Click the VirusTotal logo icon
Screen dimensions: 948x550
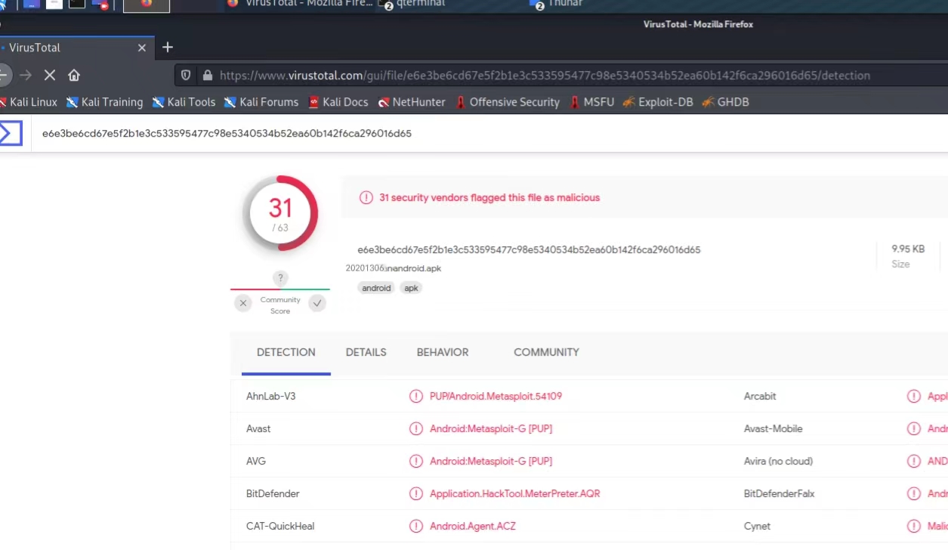(11, 133)
